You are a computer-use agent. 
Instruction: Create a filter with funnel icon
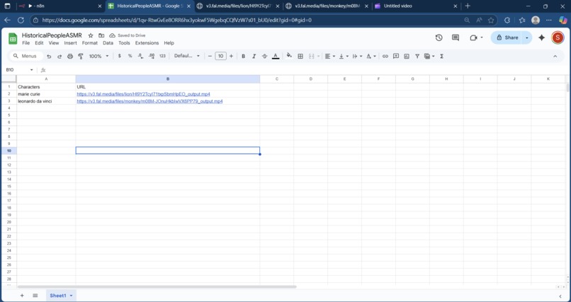point(417,57)
